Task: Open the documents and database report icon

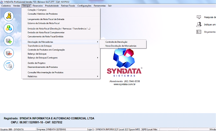Action: point(9,65)
